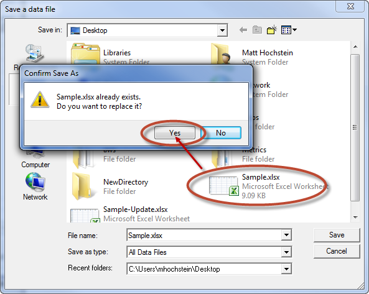Select the Sample.xlsx Excel file icon

223,186
